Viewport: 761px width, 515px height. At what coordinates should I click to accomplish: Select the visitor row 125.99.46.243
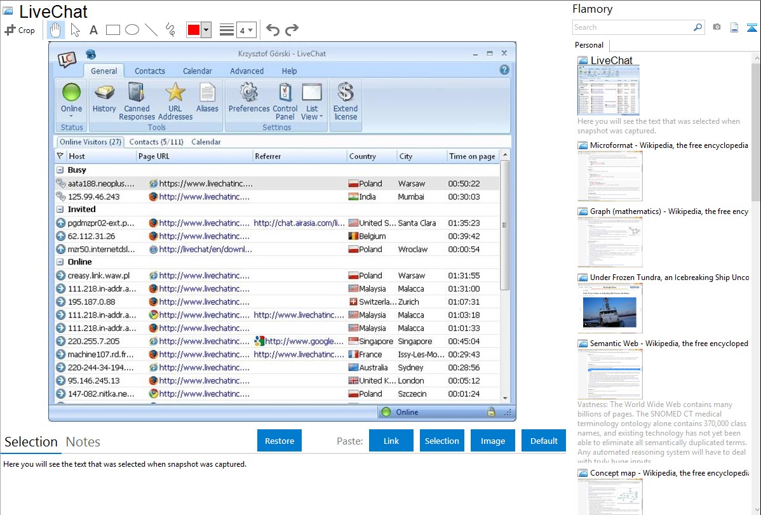[x=277, y=197]
